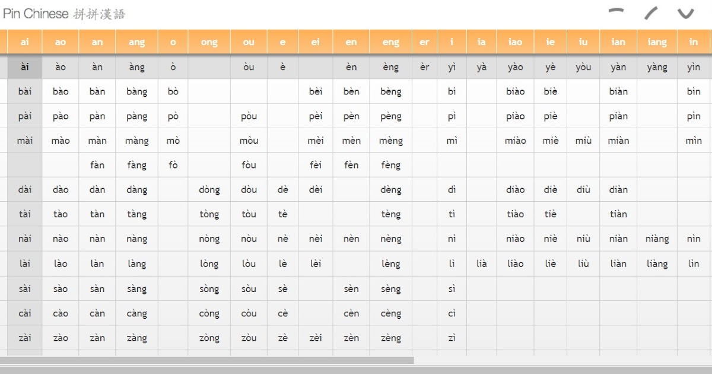Select the 'iang' column header
Screen dimensions: 712x374
tap(657, 42)
